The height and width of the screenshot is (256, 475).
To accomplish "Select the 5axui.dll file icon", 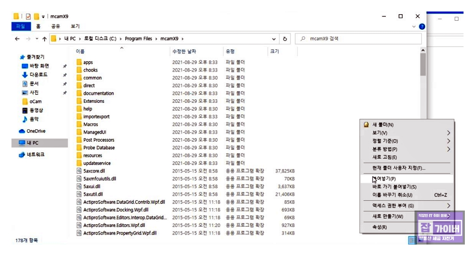I will coord(79,186).
